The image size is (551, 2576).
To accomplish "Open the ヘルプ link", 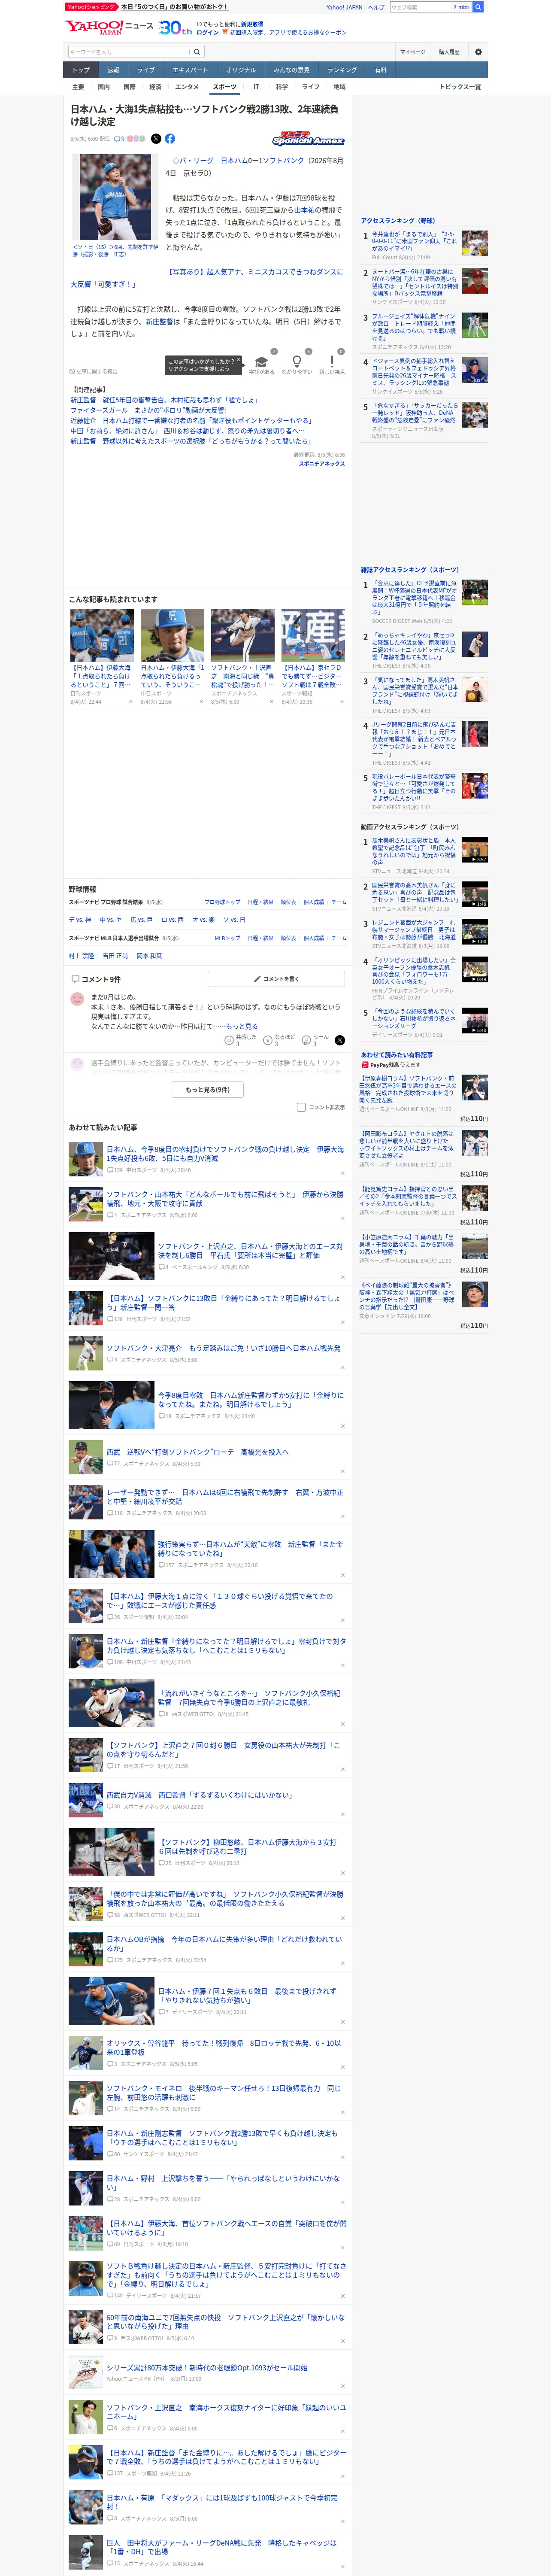I will (376, 7).
